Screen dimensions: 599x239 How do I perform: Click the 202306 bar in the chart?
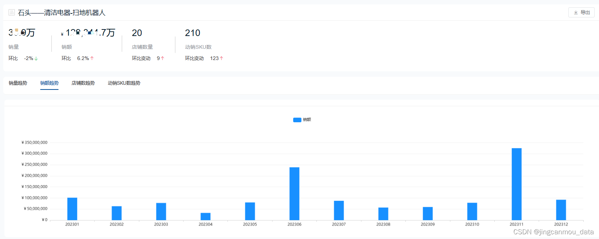(295, 194)
